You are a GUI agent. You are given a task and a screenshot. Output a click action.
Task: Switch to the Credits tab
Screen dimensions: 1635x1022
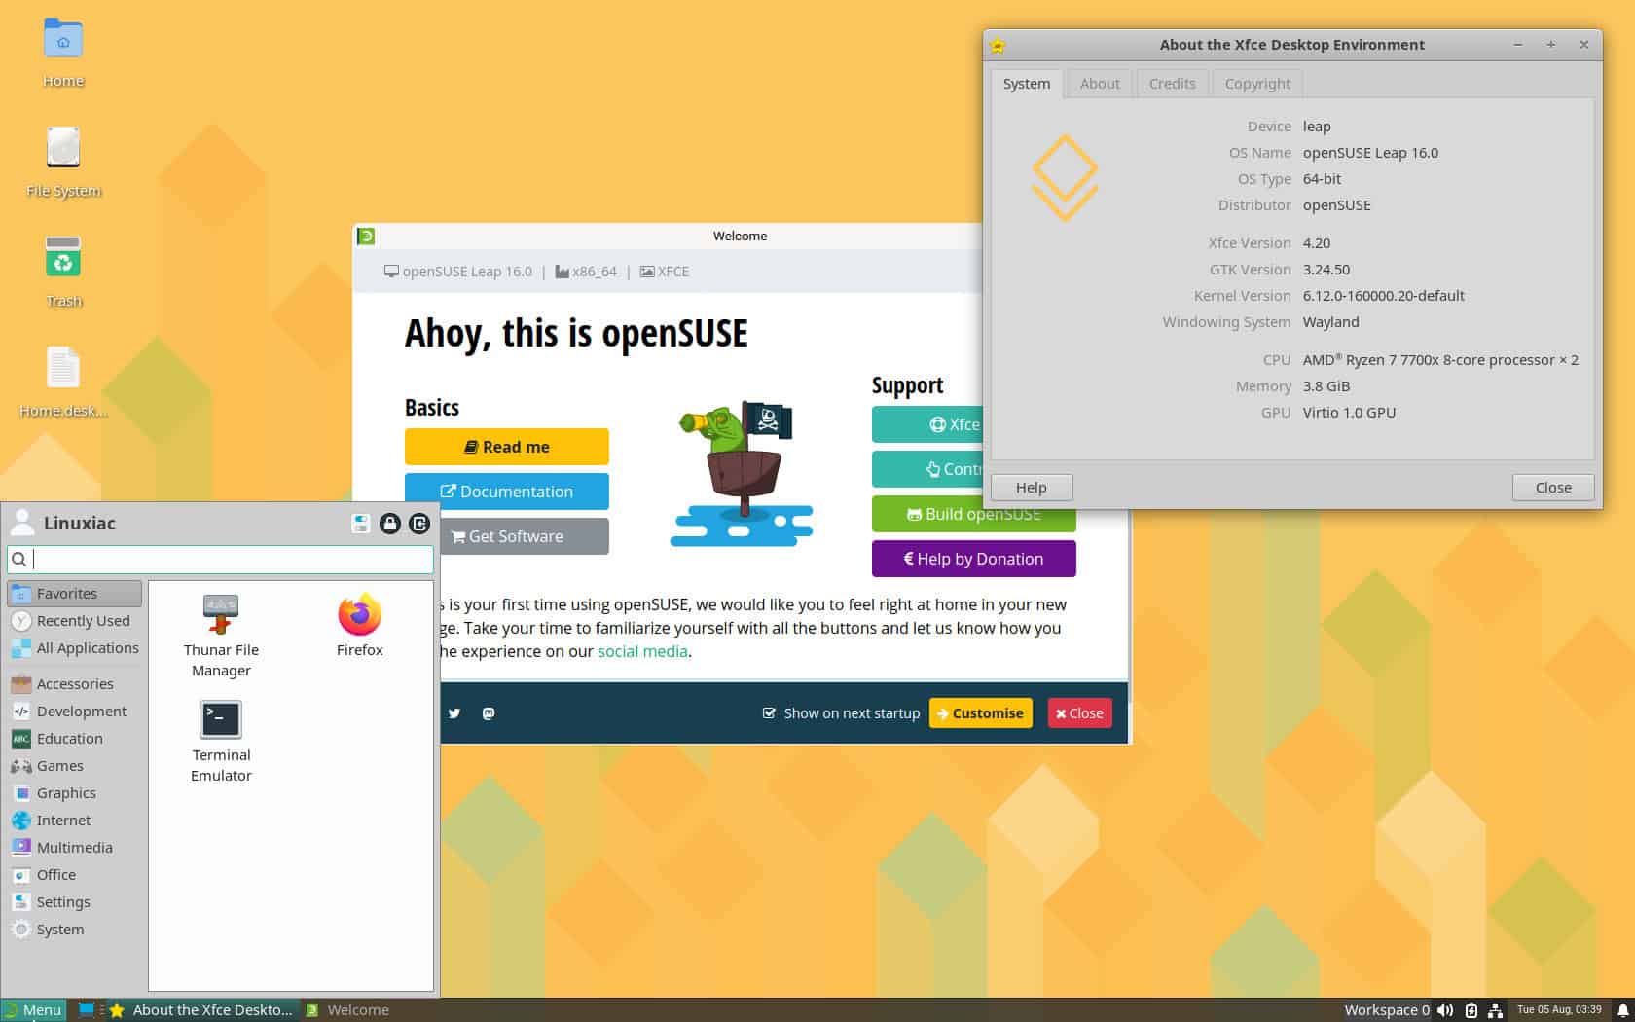pos(1172,84)
